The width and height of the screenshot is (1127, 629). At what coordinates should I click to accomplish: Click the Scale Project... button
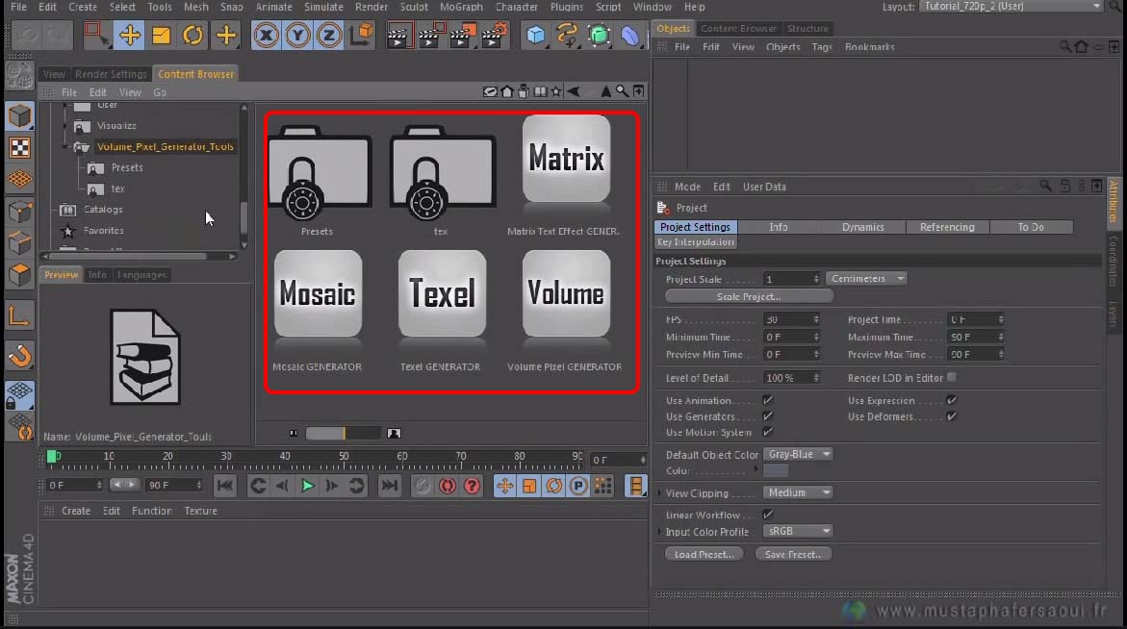(x=749, y=296)
